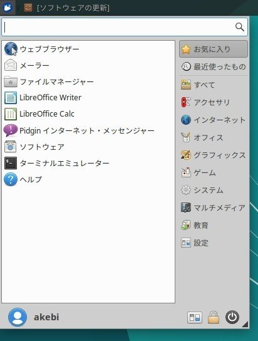
Task: Click the menu resize grip corner
Action: (245, 325)
